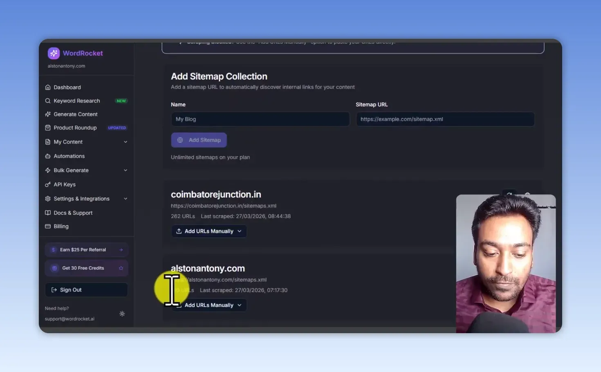Click the Bulk Generate lightning icon
Image resolution: width=601 pixels, height=372 pixels.
(48, 170)
